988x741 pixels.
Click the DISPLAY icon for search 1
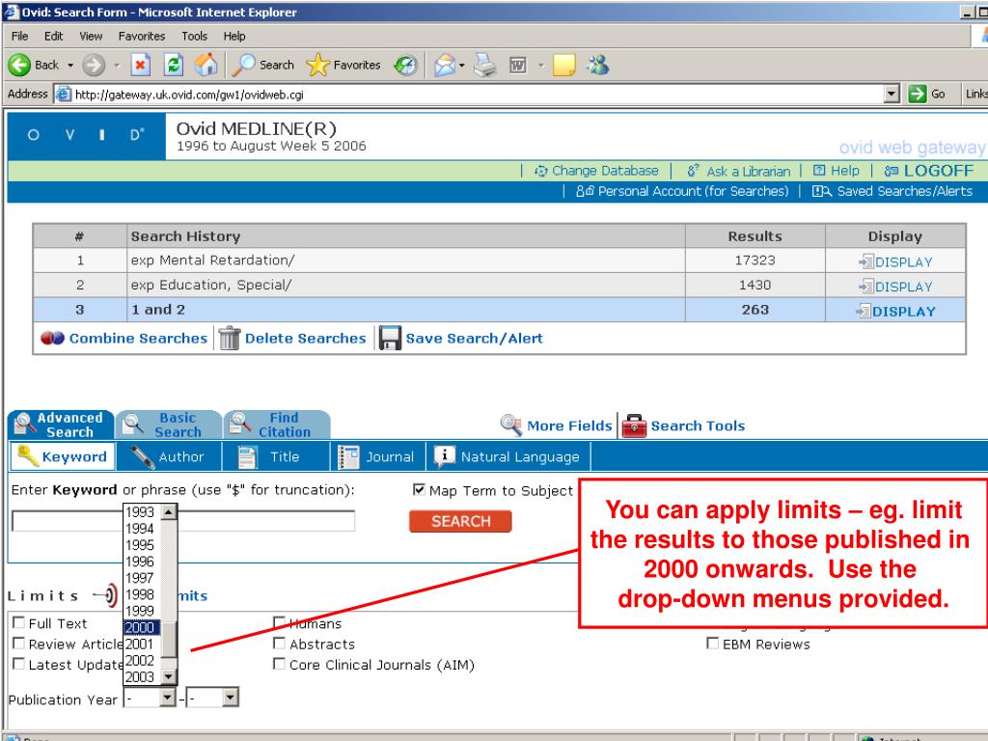coord(866,261)
